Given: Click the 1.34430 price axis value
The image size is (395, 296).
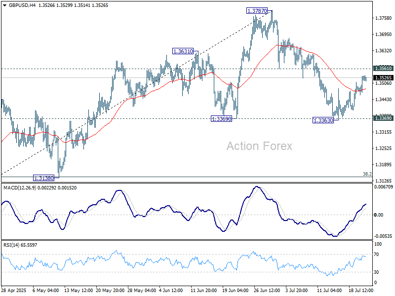Looking at the screenshot, I should click(384, 100).
